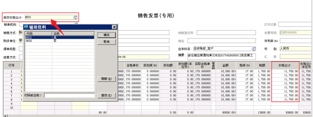Click 价税合计 cell in row 4

[x=285, y=84]
